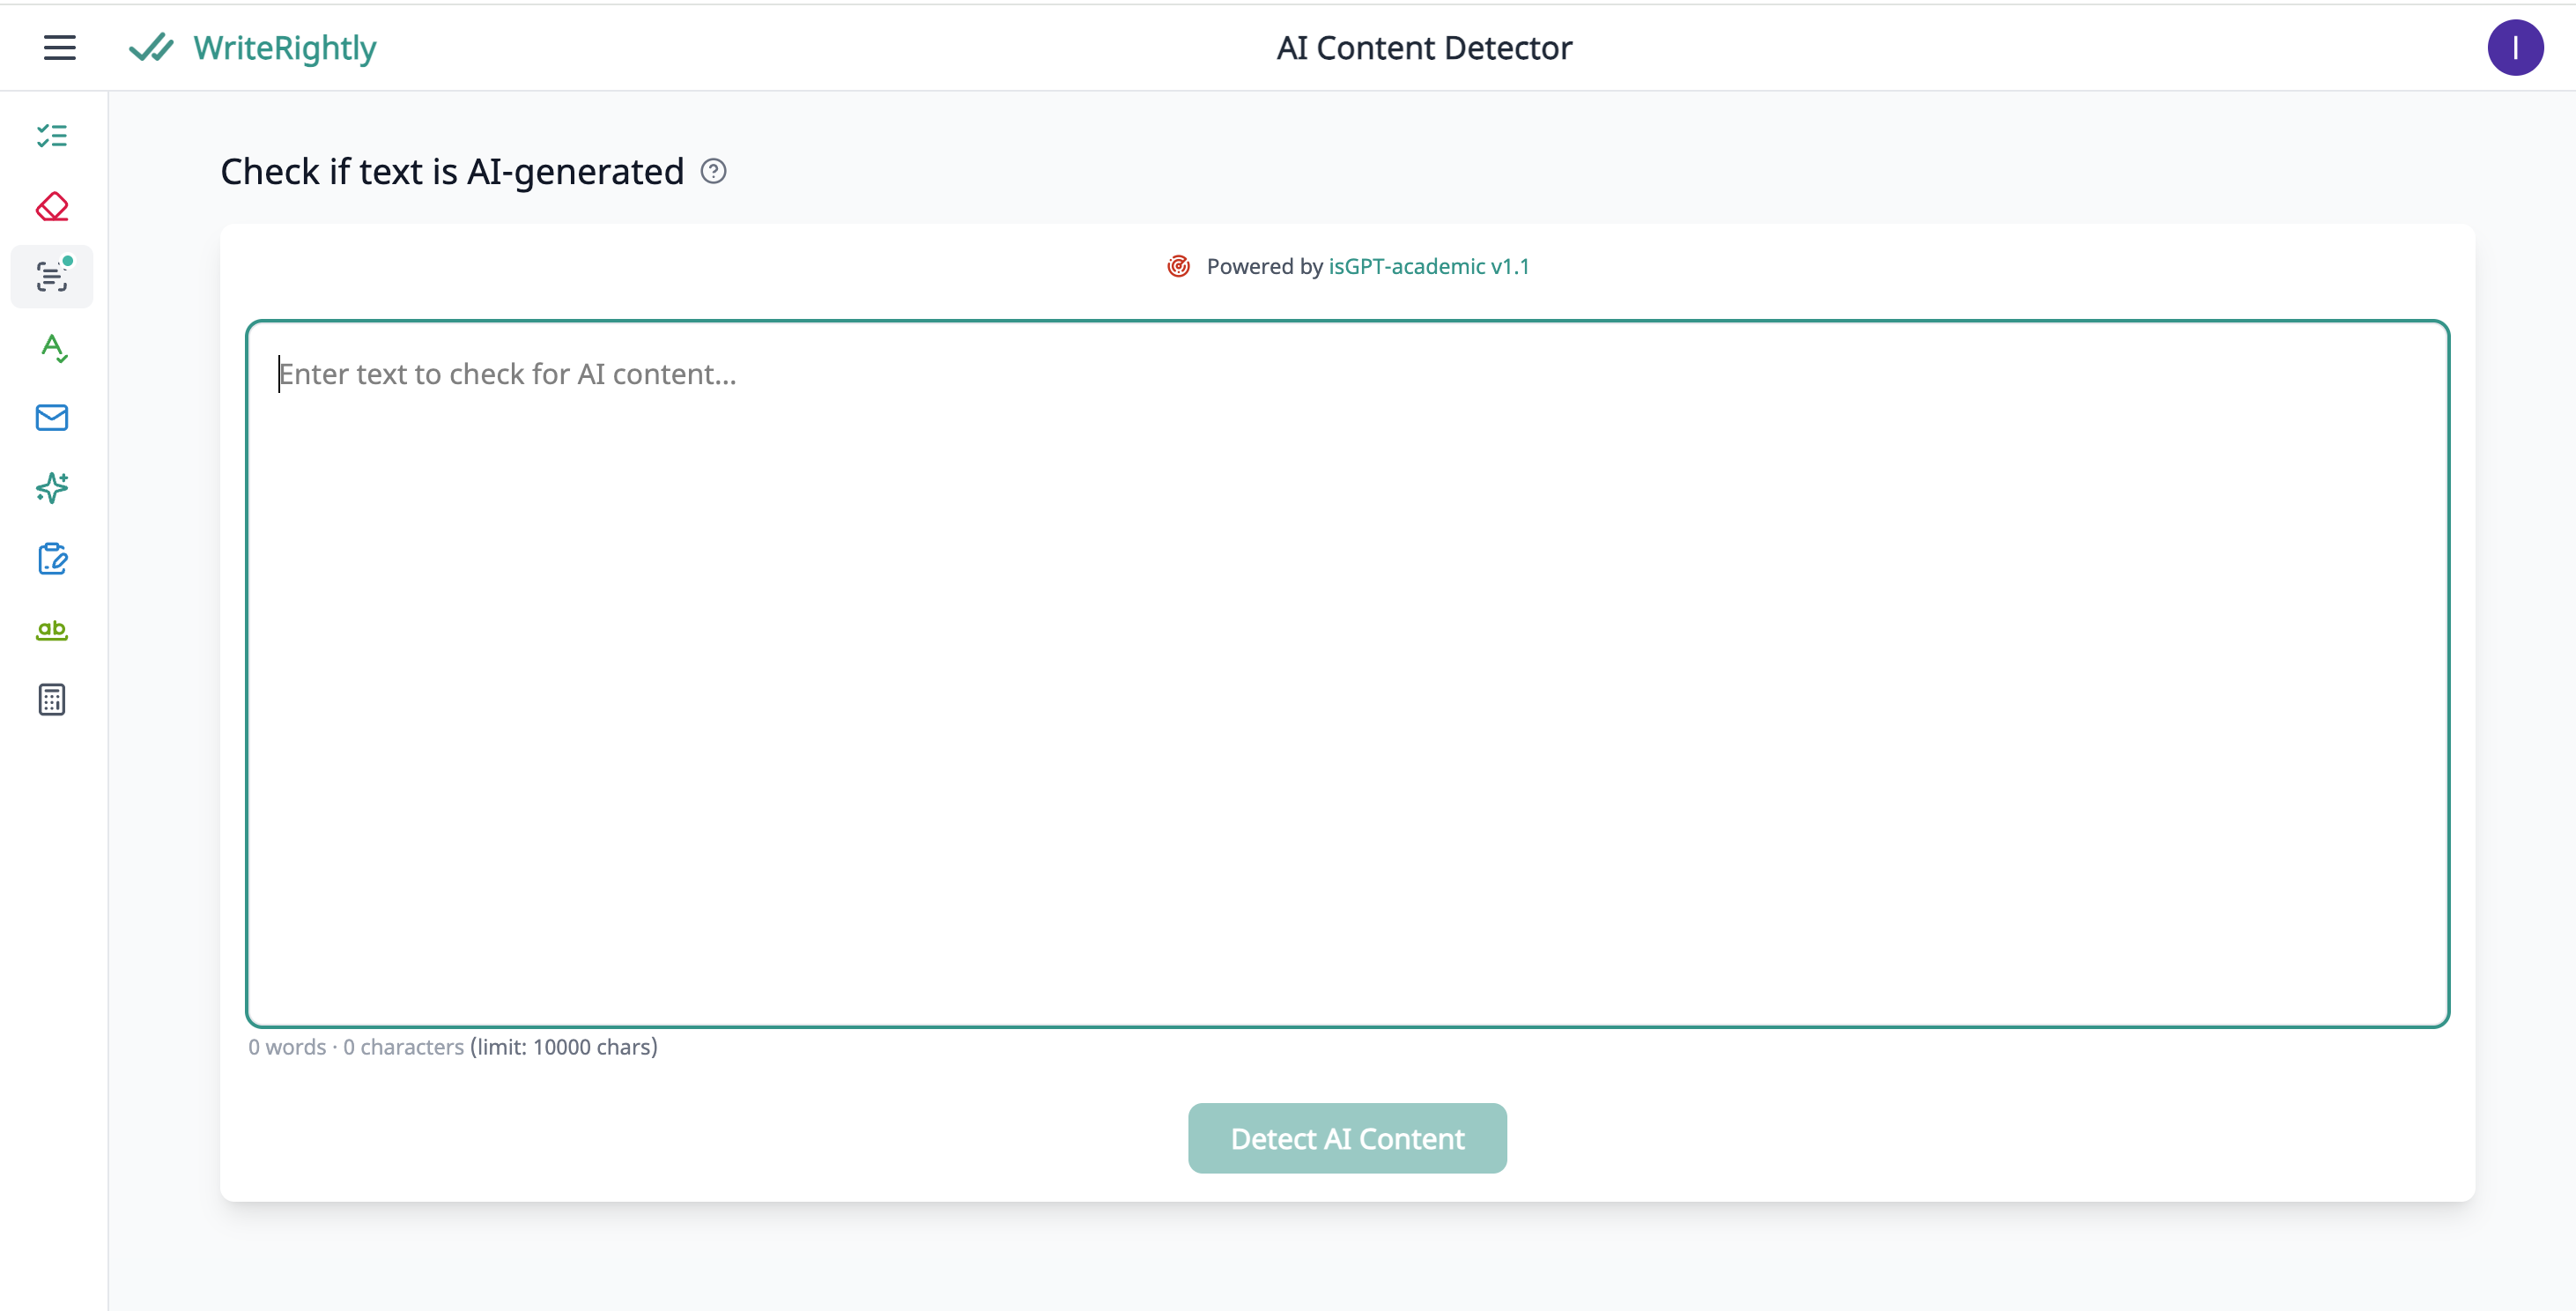Screen dimensions: 2576x1311
Task: Open the calculator icon in sidebar
Action: pos(52,700)
